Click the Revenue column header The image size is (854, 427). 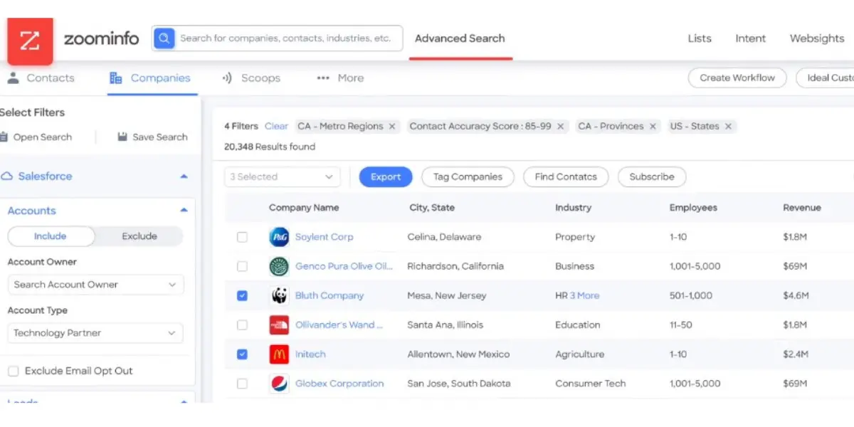click(x=802, y=208)
